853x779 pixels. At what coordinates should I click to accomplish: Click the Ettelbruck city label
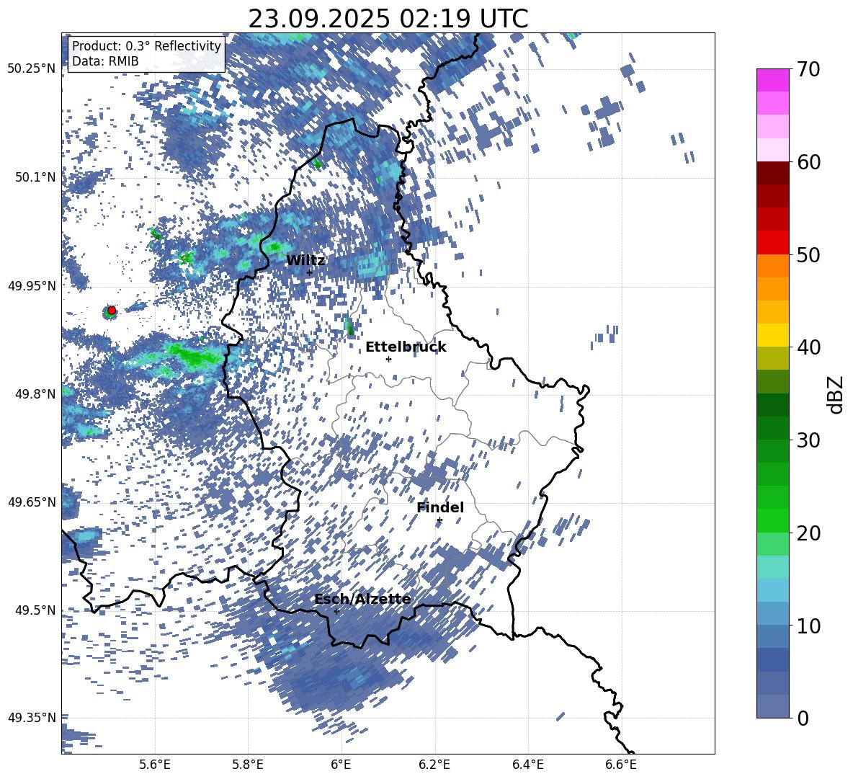[x=406, y=347]
